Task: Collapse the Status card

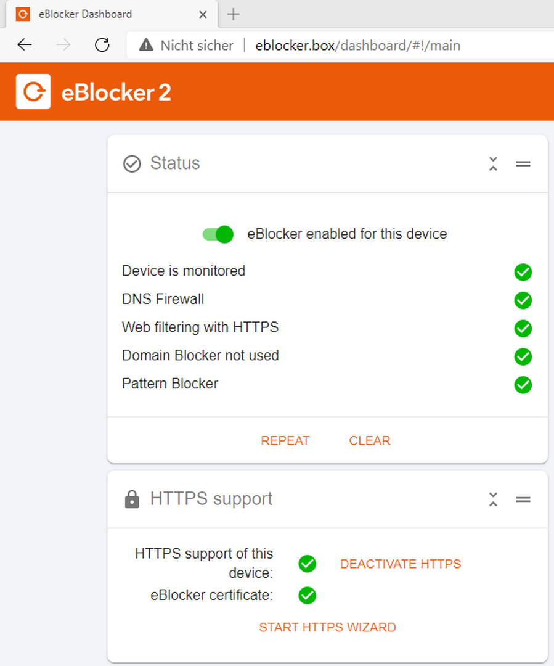Action: [493, 163]
